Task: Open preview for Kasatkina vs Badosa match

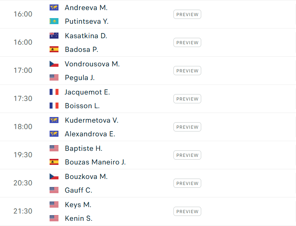Action: point(187,43)
